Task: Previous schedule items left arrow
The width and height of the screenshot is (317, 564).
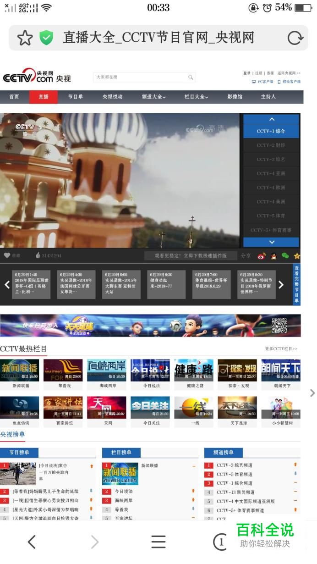Action: tap(7, 285)
